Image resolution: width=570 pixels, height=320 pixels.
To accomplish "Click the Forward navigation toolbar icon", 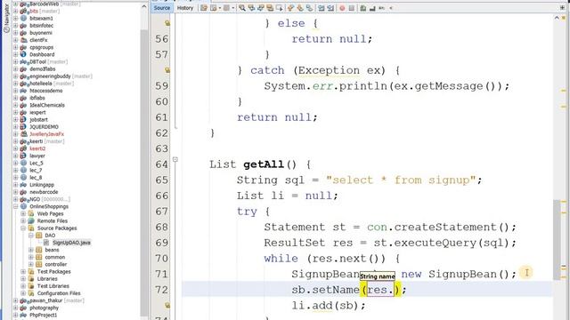I will click(226, 8).
